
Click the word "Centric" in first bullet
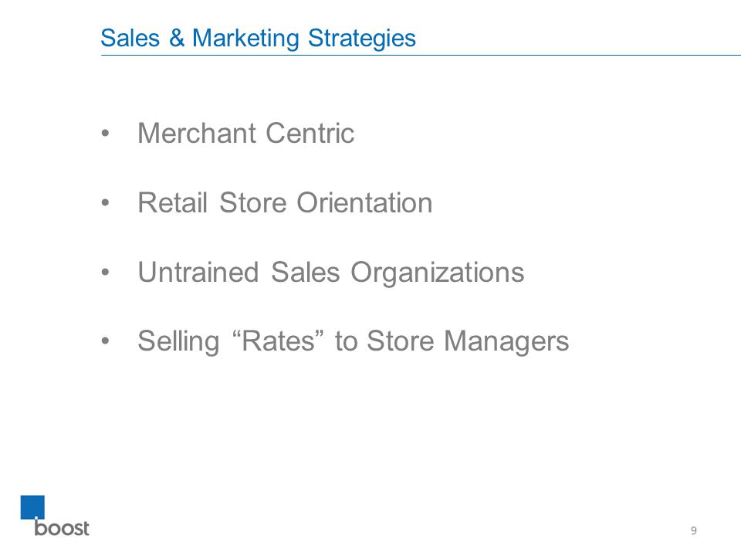(310, 133)
